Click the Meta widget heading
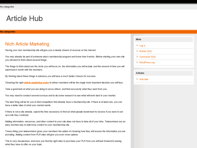 coord(164,39)
